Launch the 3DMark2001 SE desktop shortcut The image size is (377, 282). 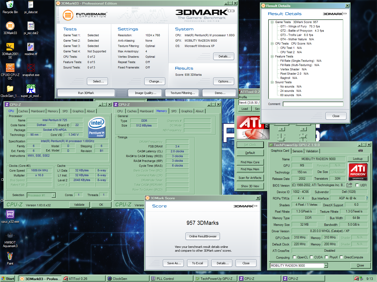[10, 47]
